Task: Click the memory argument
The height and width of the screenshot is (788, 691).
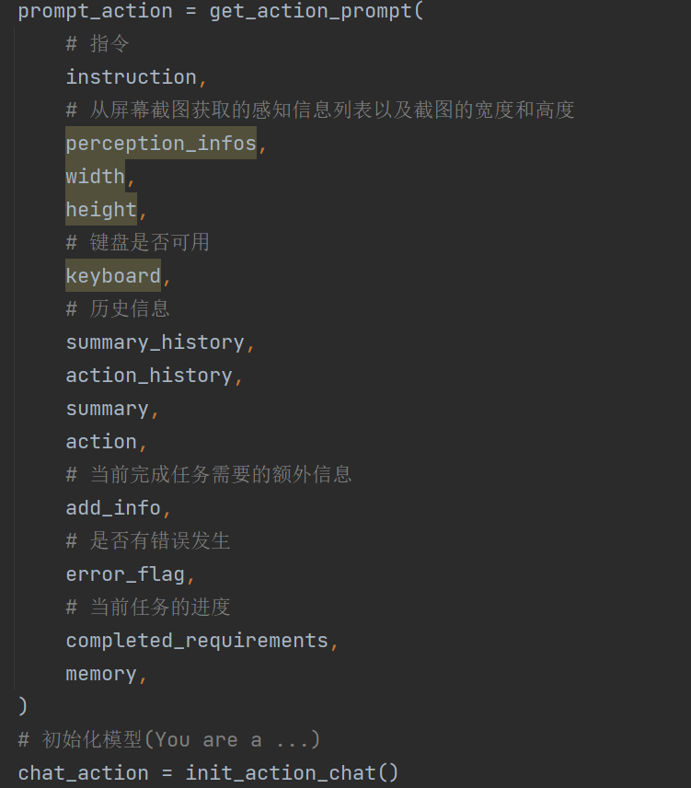Action: tap(101, 674)
